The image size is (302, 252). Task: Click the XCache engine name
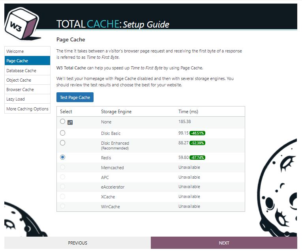coord(108,197)
